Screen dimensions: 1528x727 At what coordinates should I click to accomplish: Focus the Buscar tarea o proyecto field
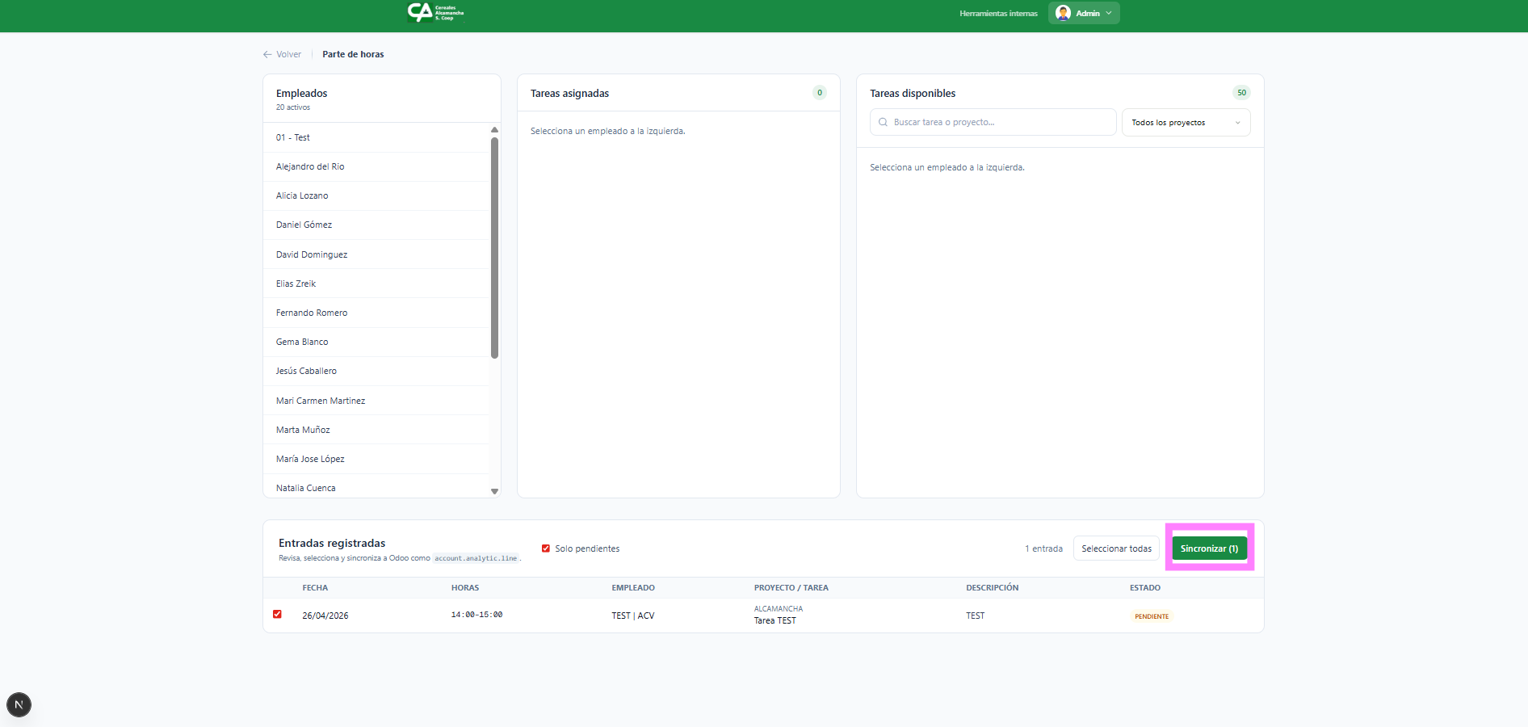(1000, 123)
